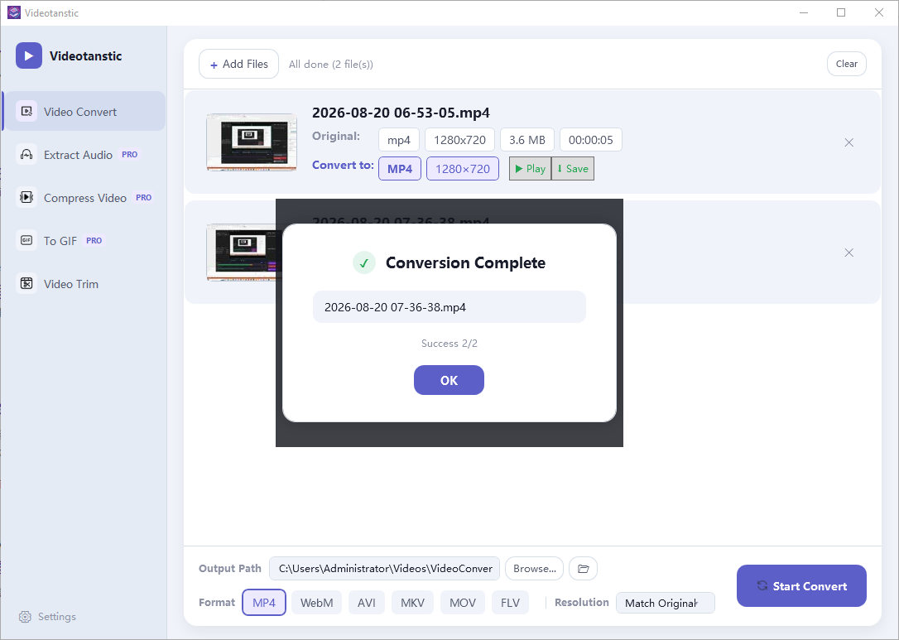Screen dimensions: 899x640
Task: Click the Videotanstic play logo
Action: (29, 55)
